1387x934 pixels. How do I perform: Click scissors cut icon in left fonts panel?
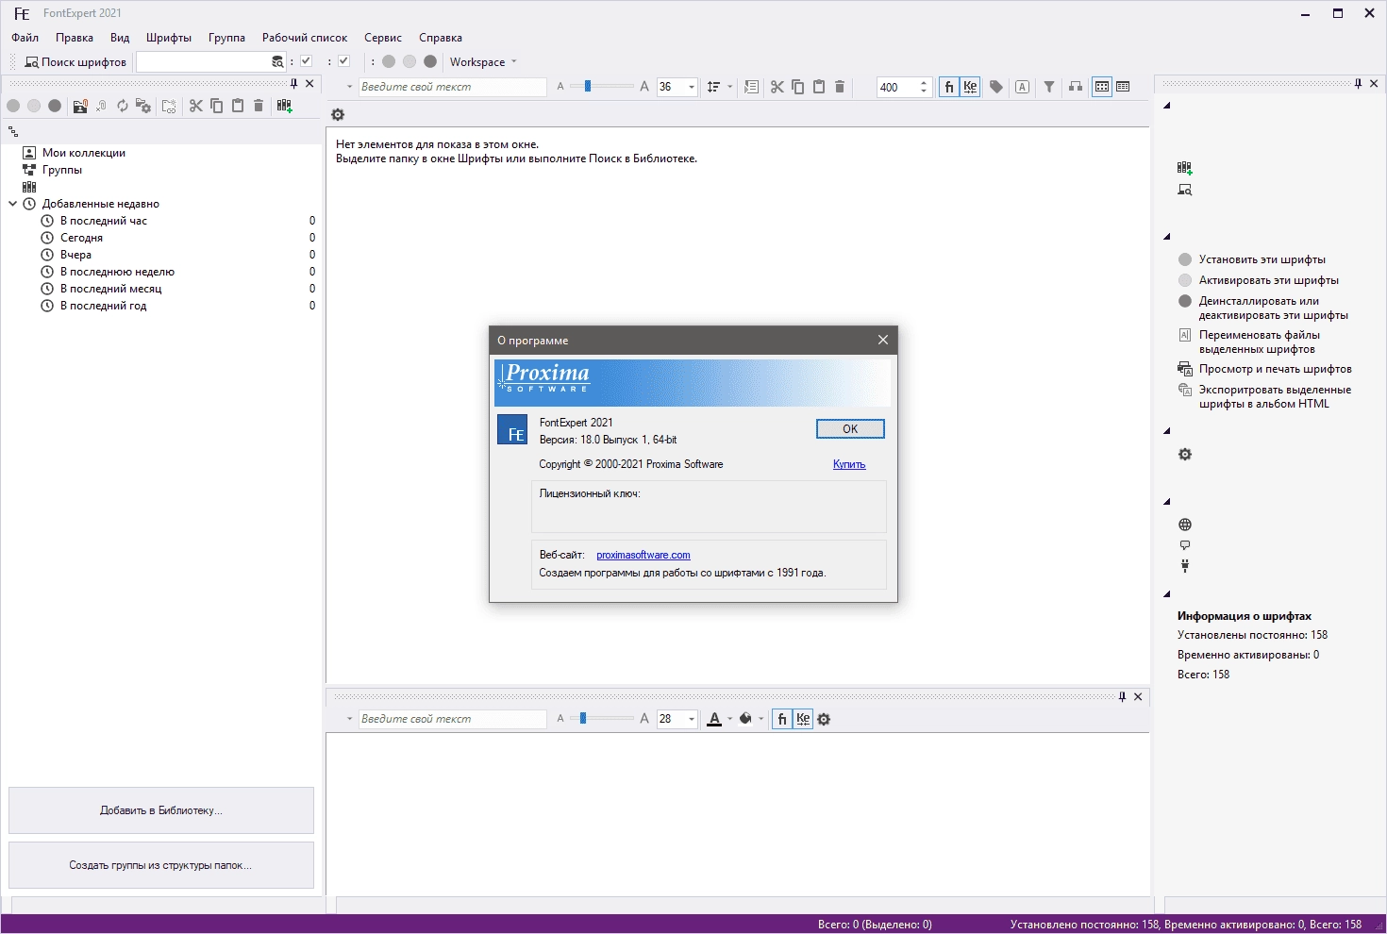pos(196,106)
